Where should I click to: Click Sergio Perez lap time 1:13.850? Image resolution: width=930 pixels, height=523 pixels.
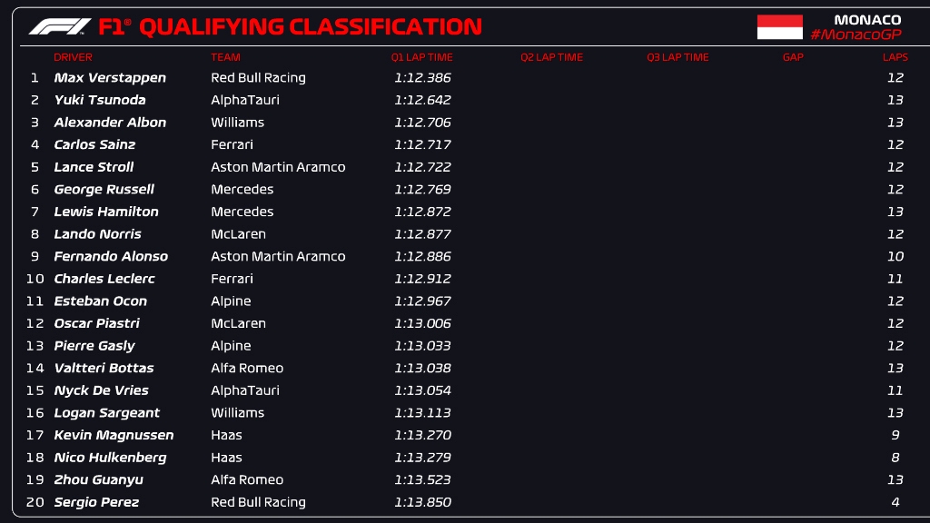(x=422, y=502)
